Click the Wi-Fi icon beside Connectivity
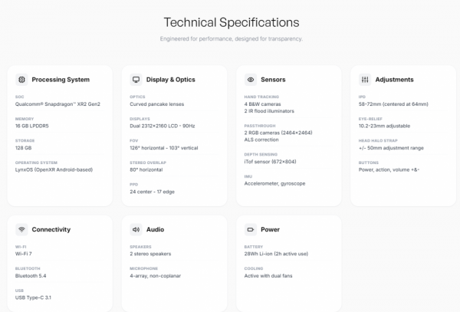Viewport: 460px width, 312px height. pos(21,229)
